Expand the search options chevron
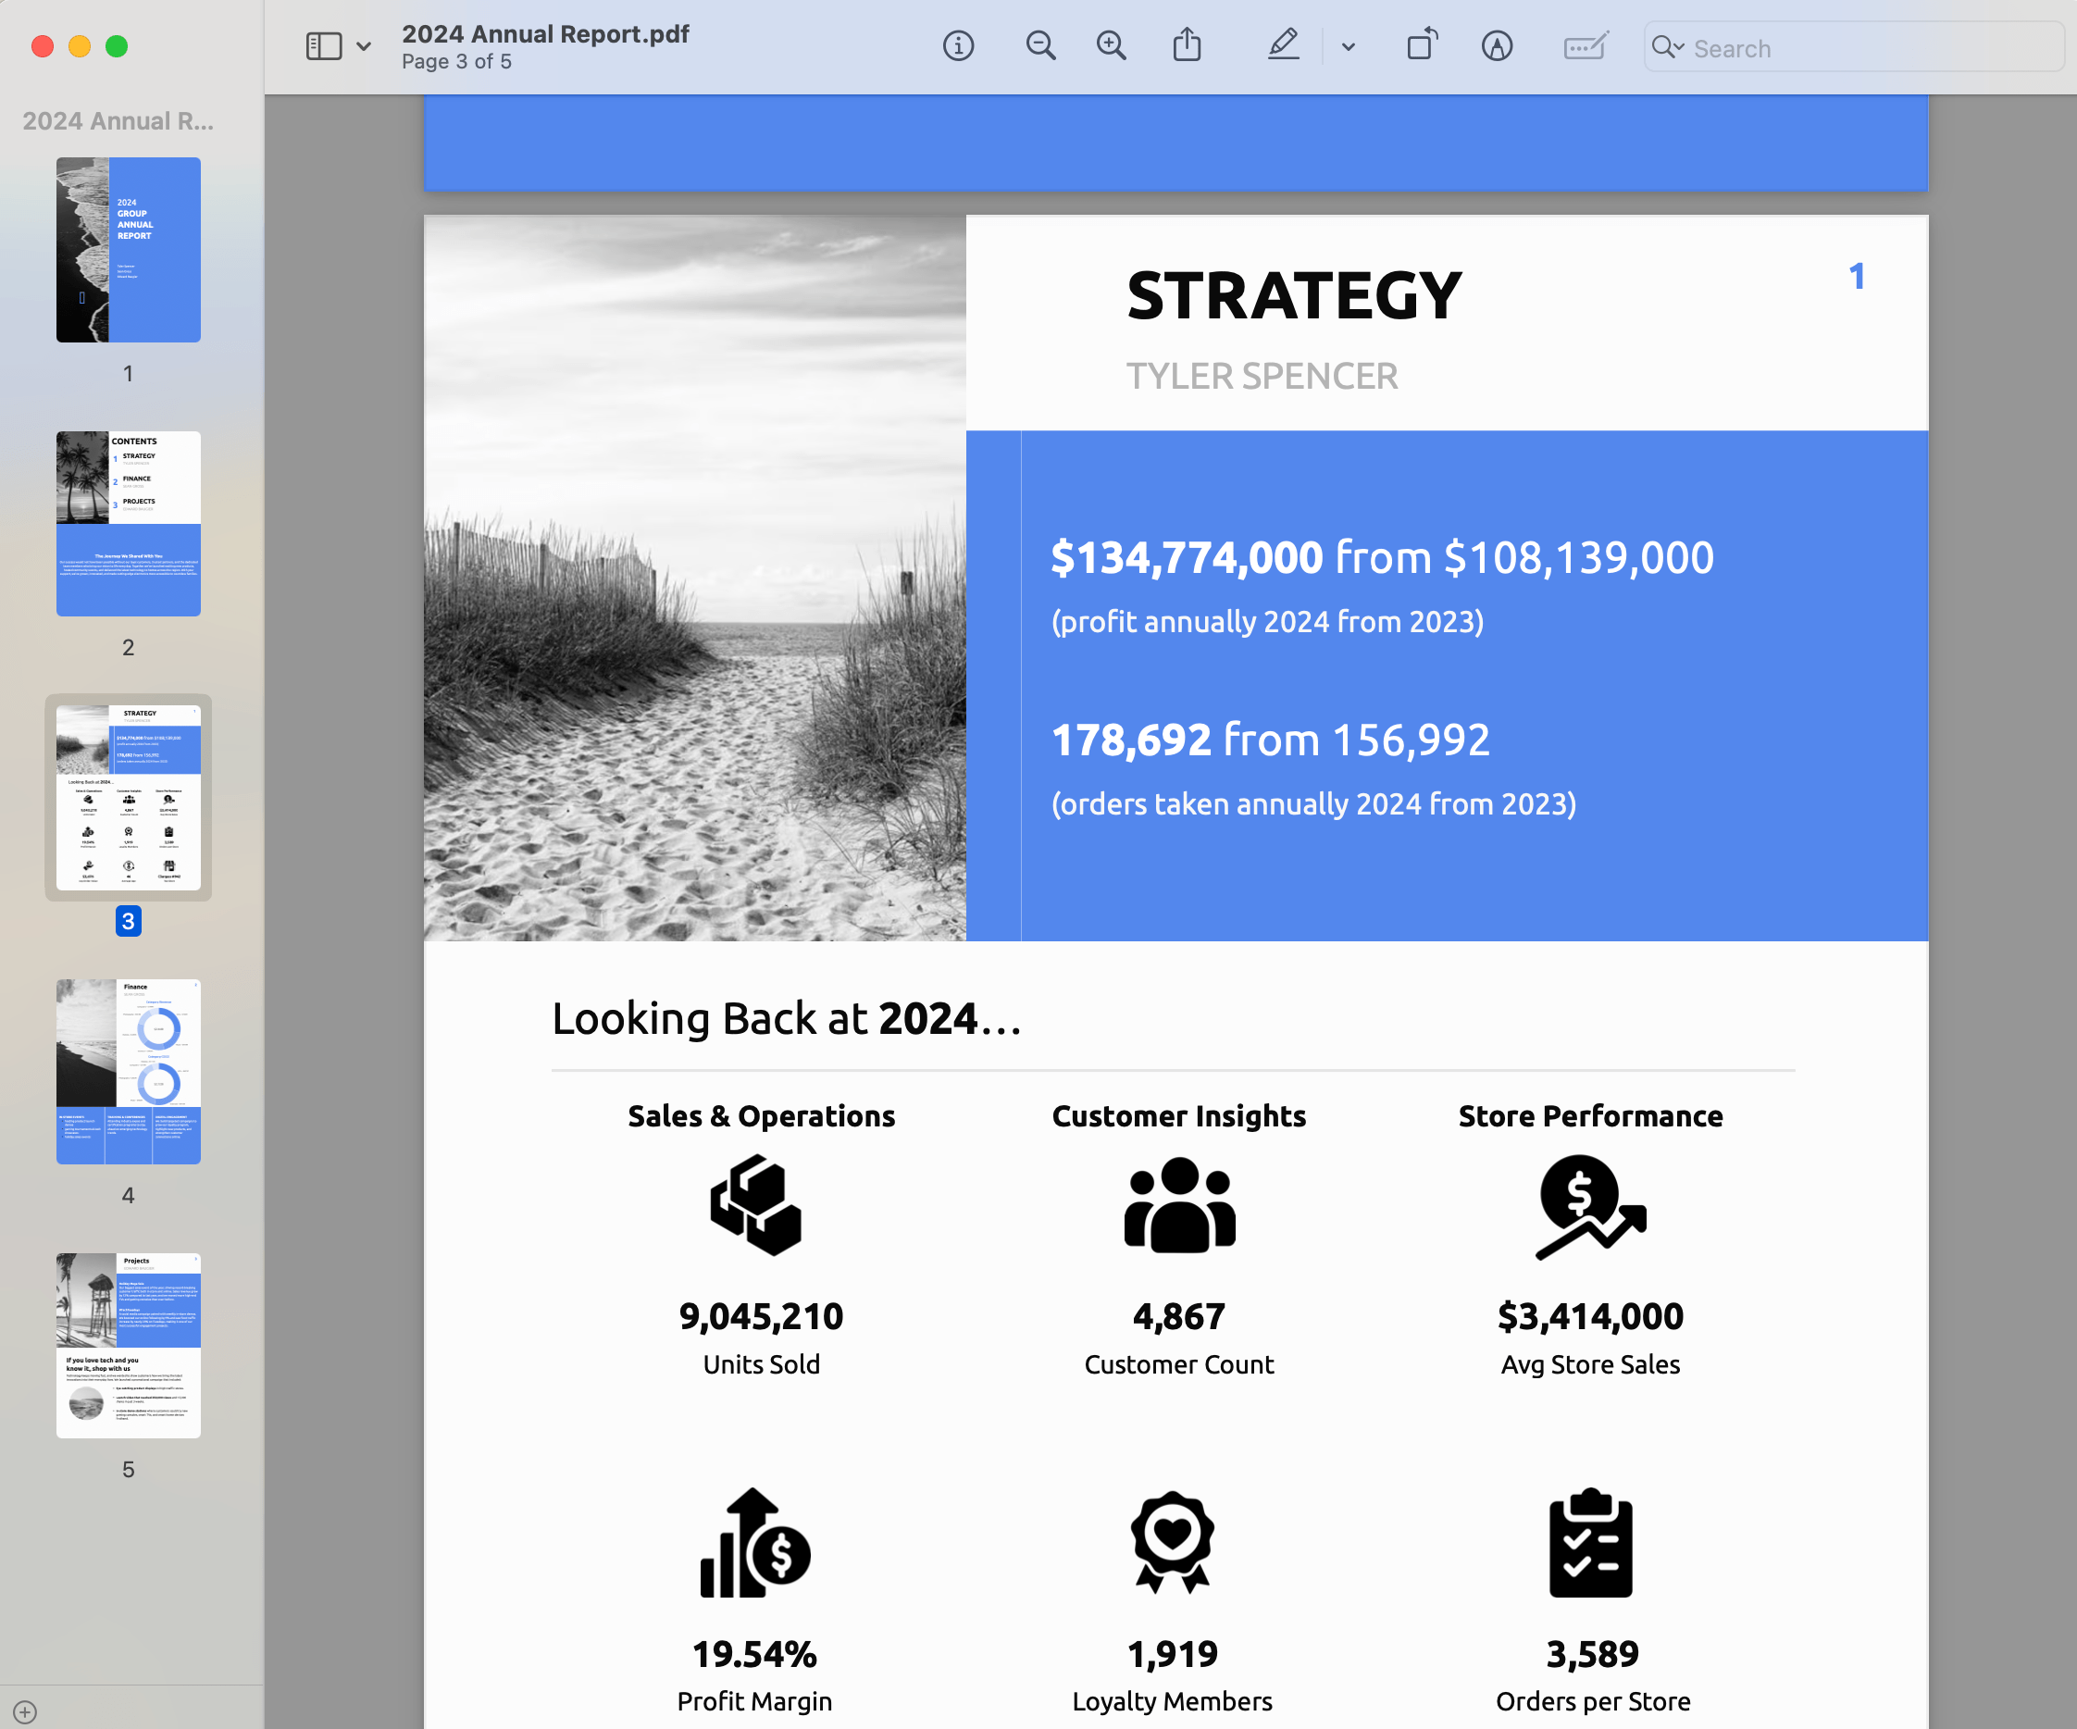The height and width of the screenshot is (1729, 2077). click(x=1678, y=46)
